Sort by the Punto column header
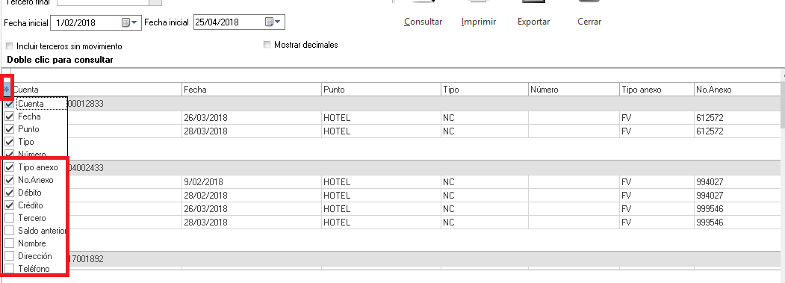 381,90
